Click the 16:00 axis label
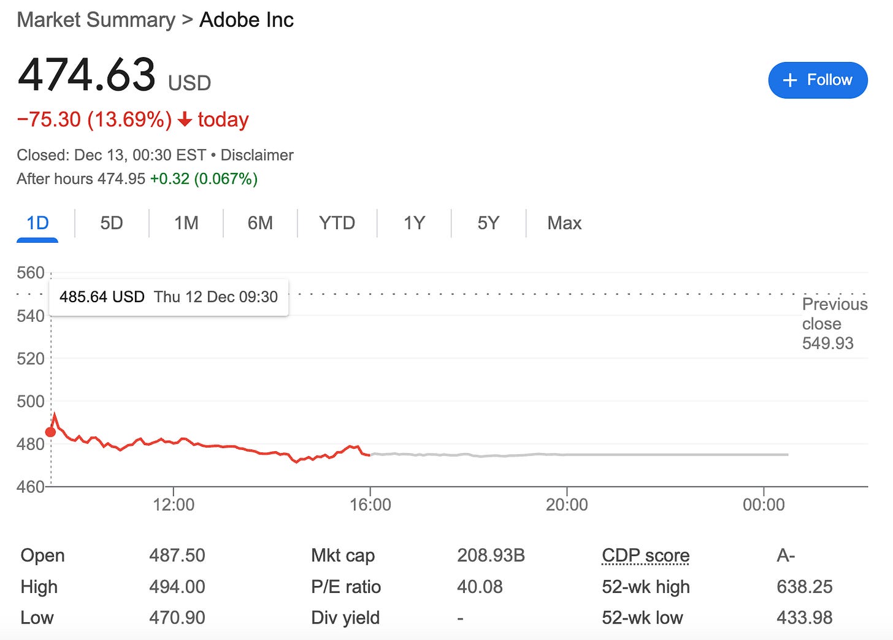 [370, 505]
